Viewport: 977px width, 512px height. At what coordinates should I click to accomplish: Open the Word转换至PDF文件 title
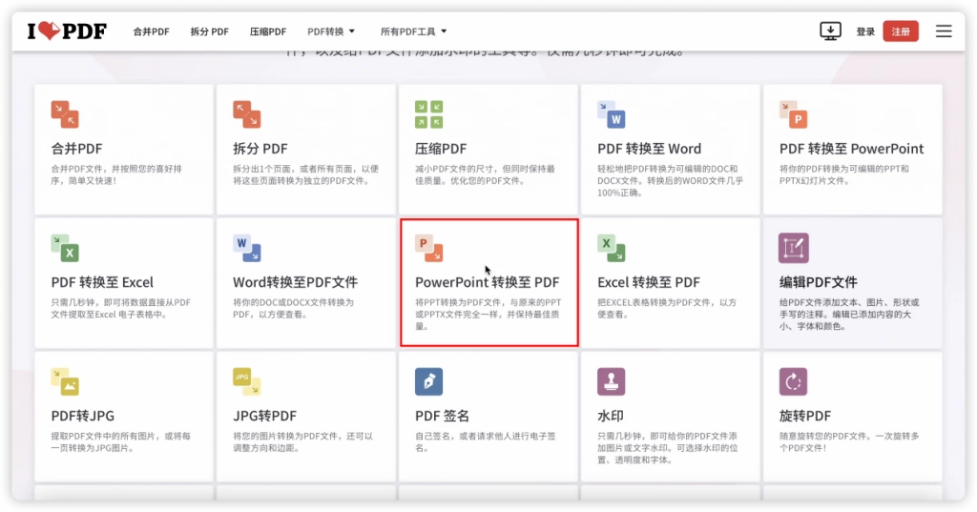[x=296, y=282]
